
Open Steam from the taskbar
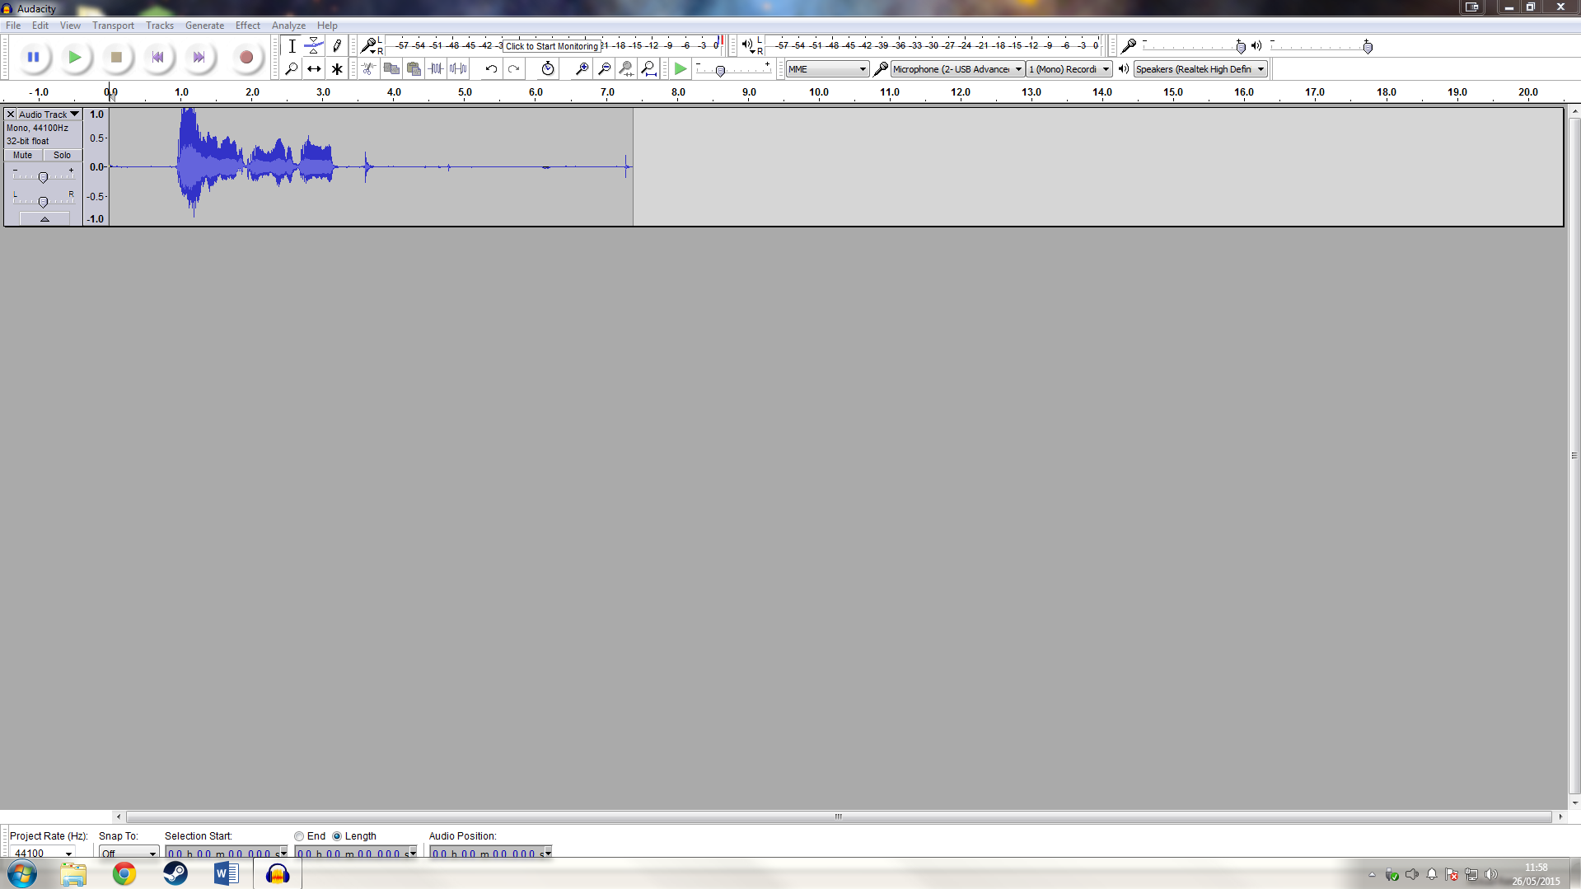(175, 873)
